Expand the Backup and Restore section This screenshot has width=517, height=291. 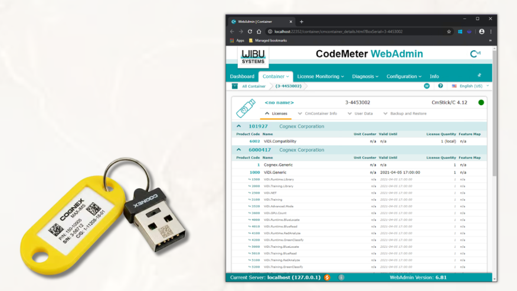coord(404,113)
